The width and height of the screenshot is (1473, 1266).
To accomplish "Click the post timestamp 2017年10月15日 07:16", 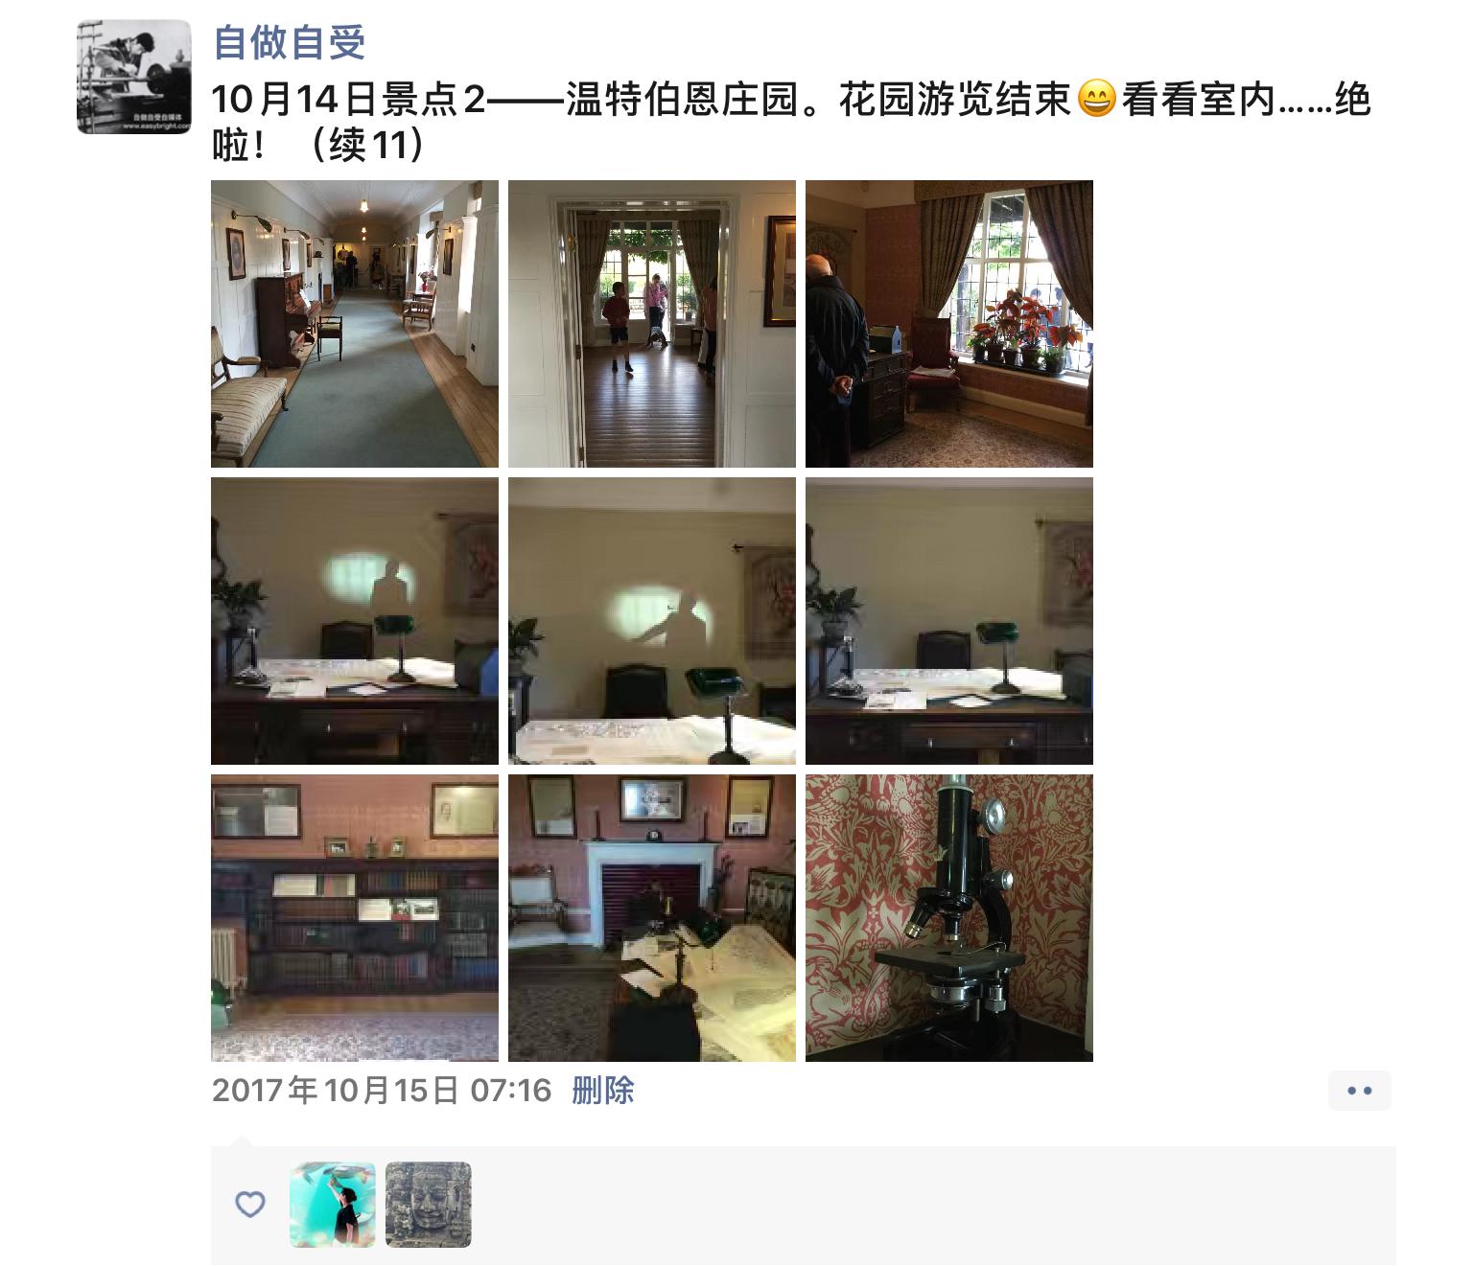I will click(382, 1091).
